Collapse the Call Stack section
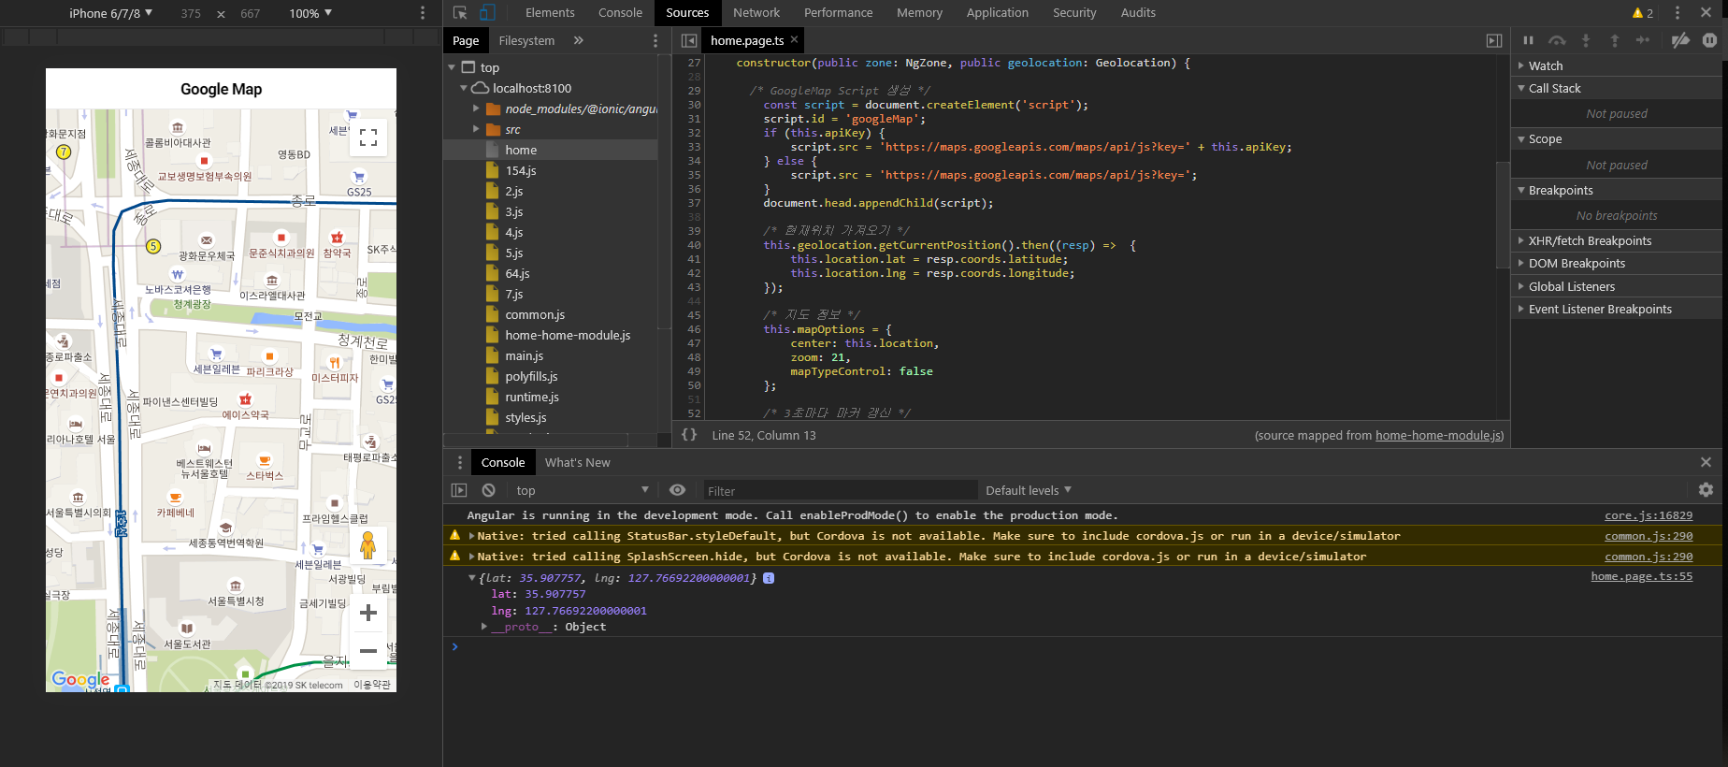The width and height of the screenshot is (1728, 767). (x=1521, y=88)
